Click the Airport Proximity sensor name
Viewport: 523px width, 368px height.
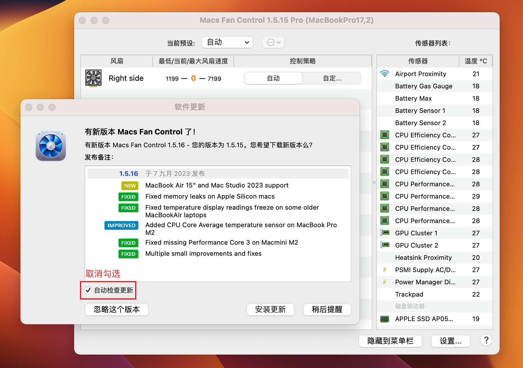click(x=421, y=74)
